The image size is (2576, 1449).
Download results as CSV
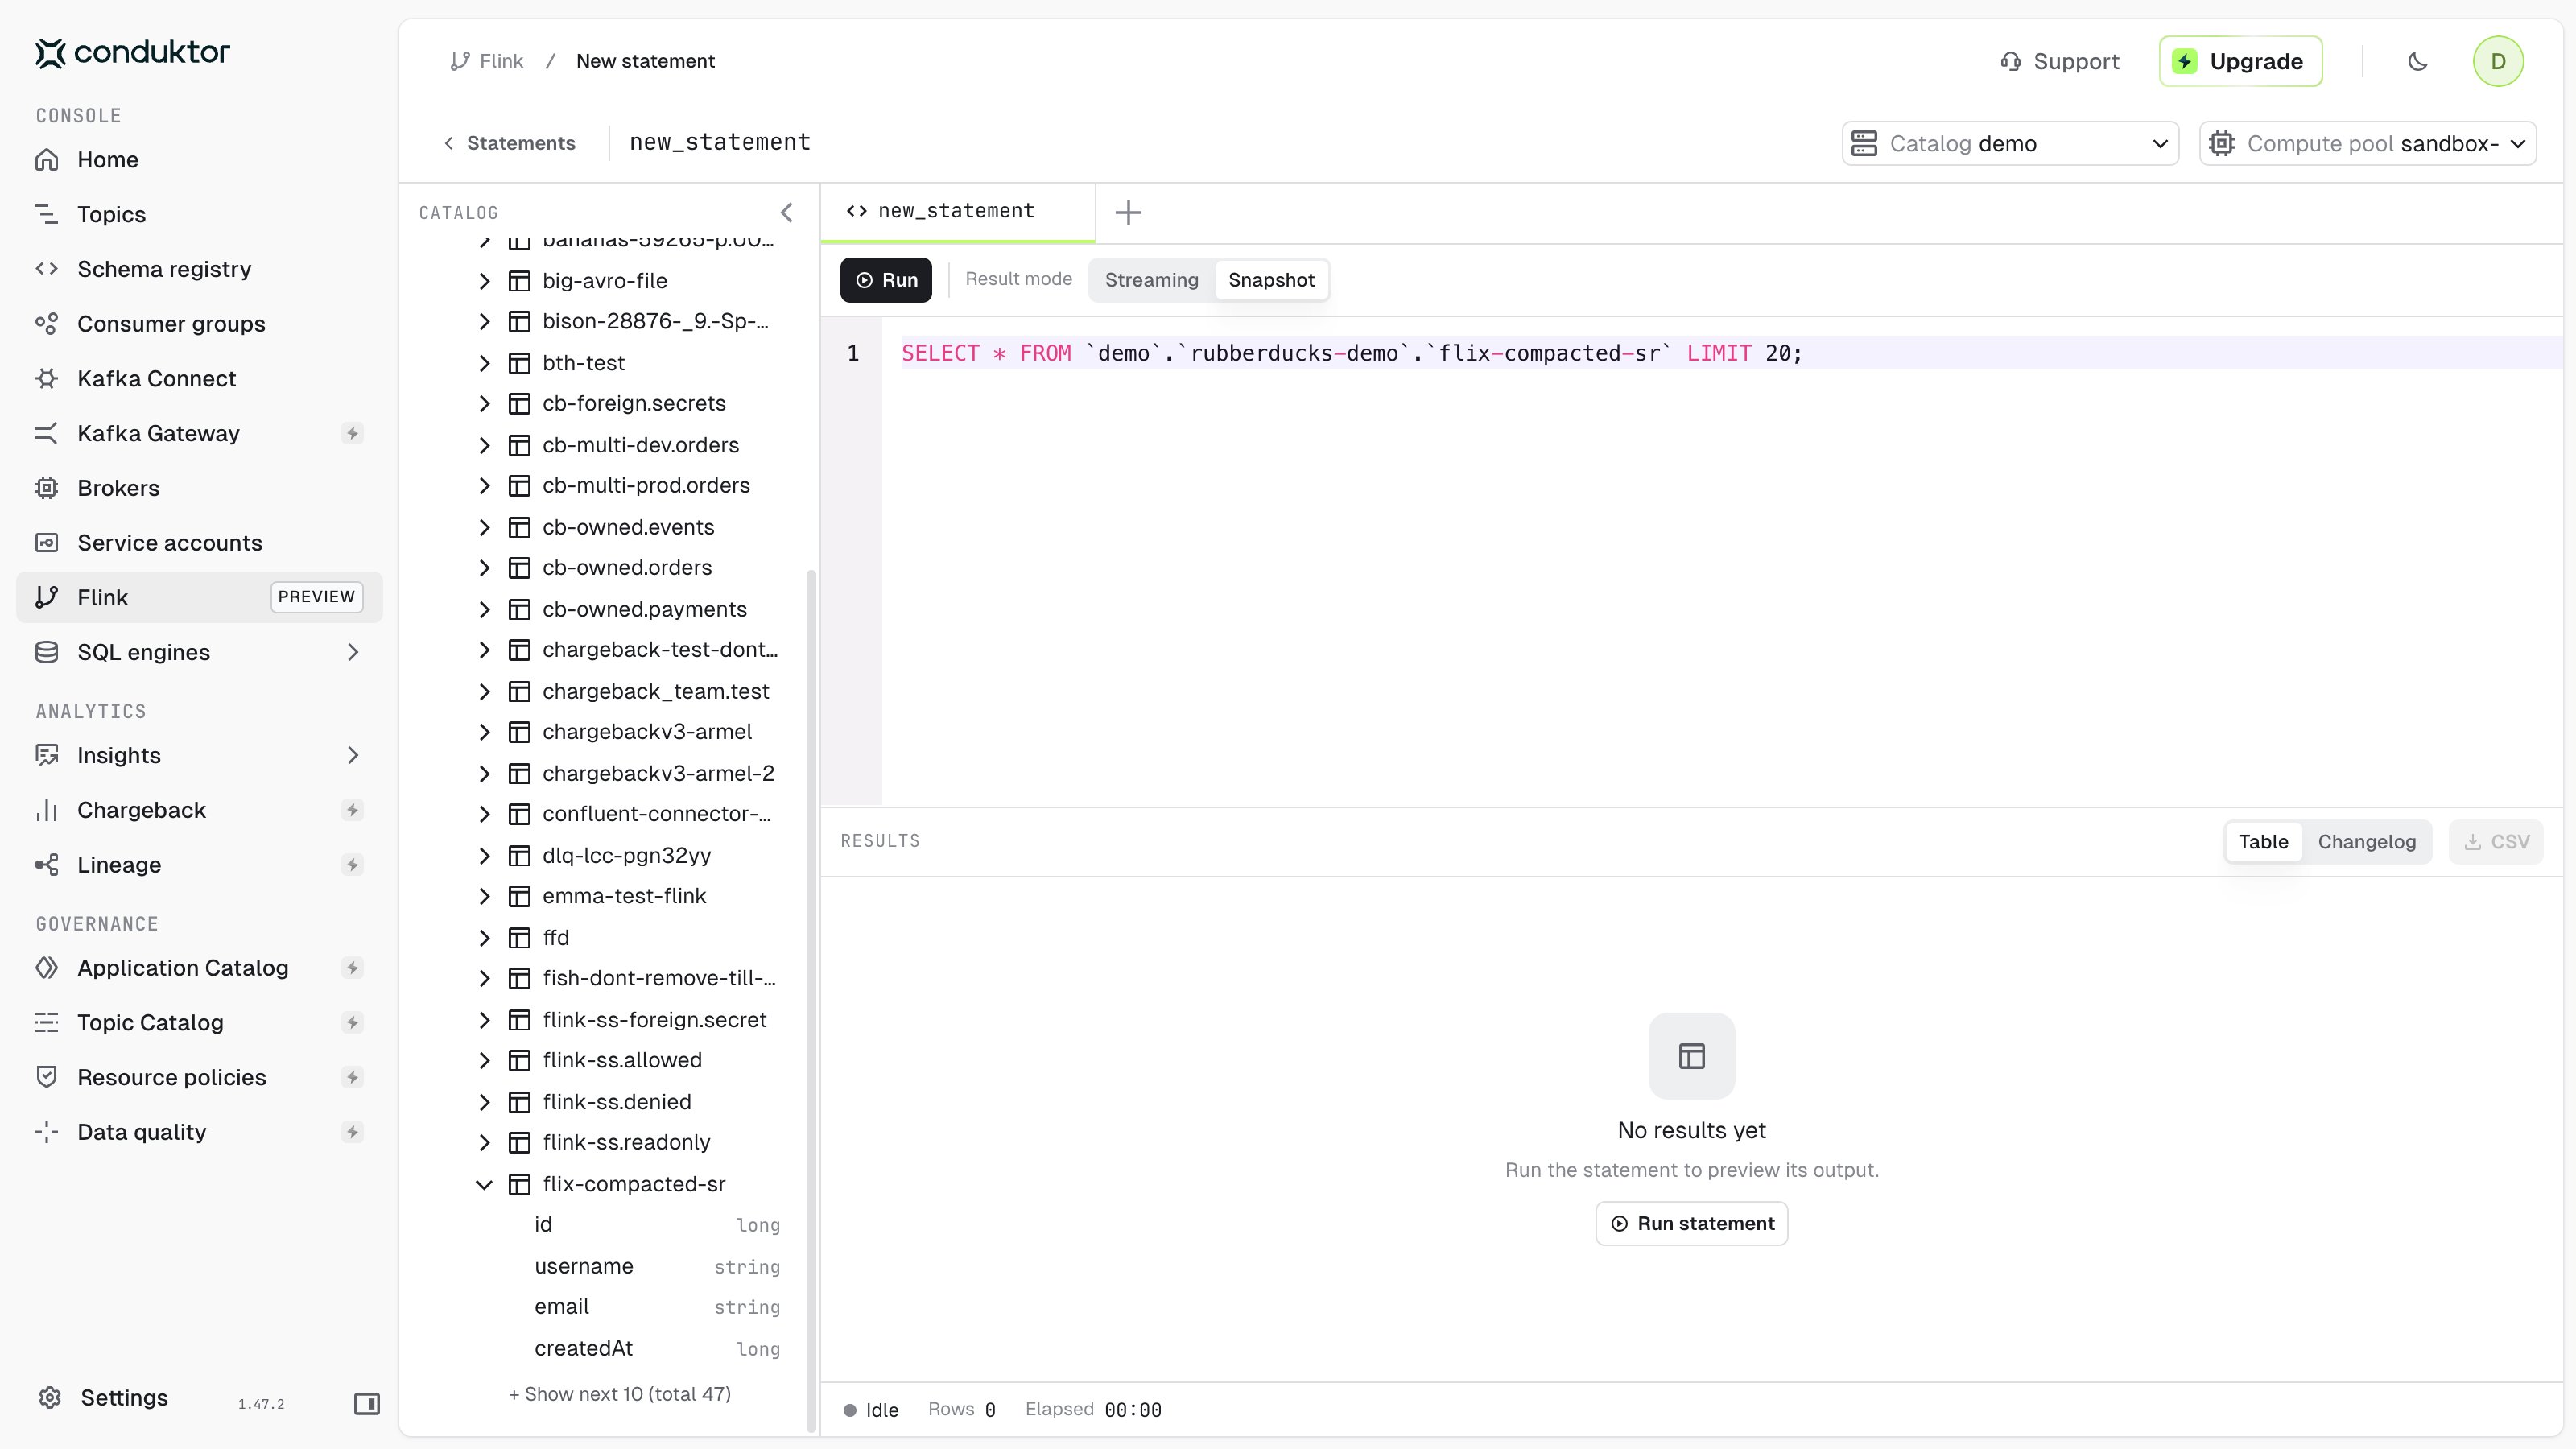pyautogui.click(x=2496, y=842)
